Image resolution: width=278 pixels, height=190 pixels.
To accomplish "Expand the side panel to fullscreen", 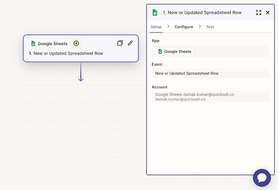I will 258,12.
